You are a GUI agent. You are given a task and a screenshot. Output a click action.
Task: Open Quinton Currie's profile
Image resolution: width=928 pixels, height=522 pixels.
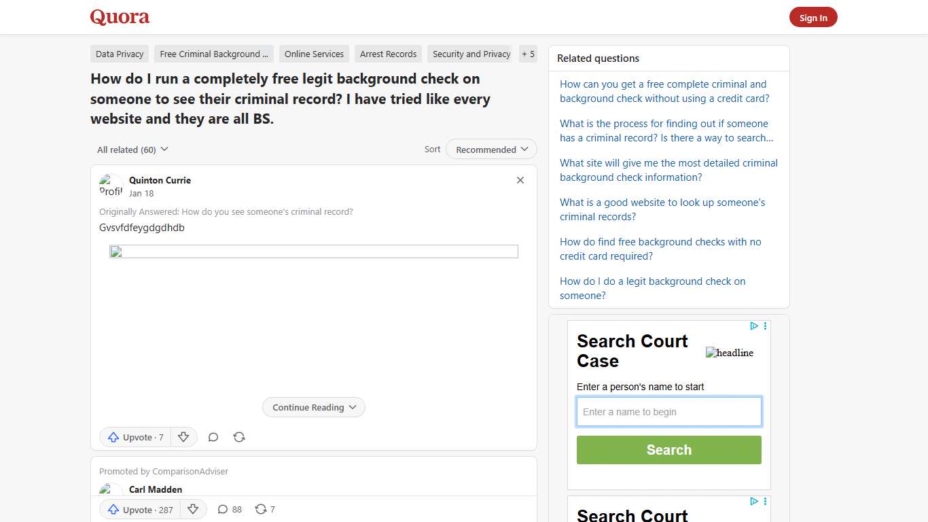click(160, 180)
